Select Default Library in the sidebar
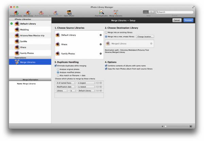This screenshot has width=204, height=141. [x=30, y=24]
